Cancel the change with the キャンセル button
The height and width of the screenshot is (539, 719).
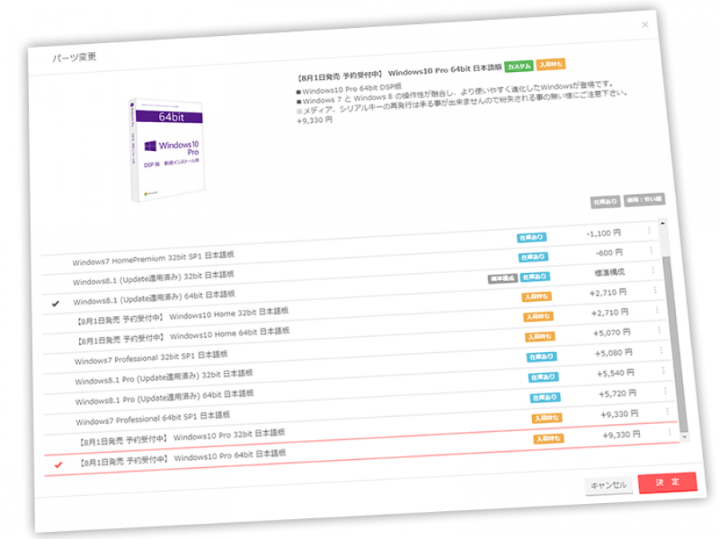point(609,485)
